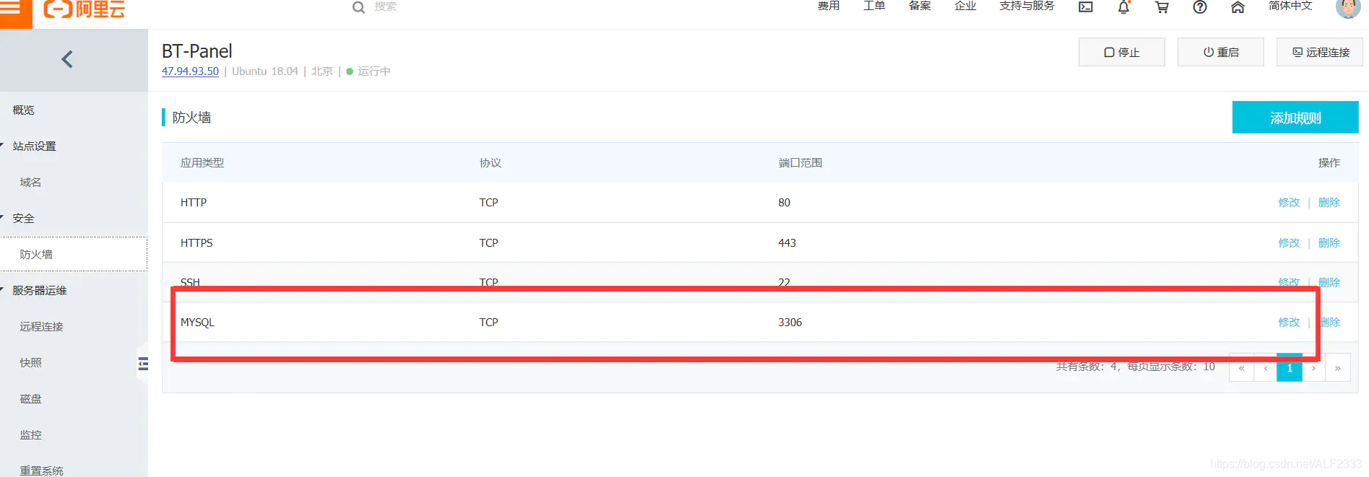Click the MYSQL application type cell
1369x477 pixels.
(x=197, y=323)
